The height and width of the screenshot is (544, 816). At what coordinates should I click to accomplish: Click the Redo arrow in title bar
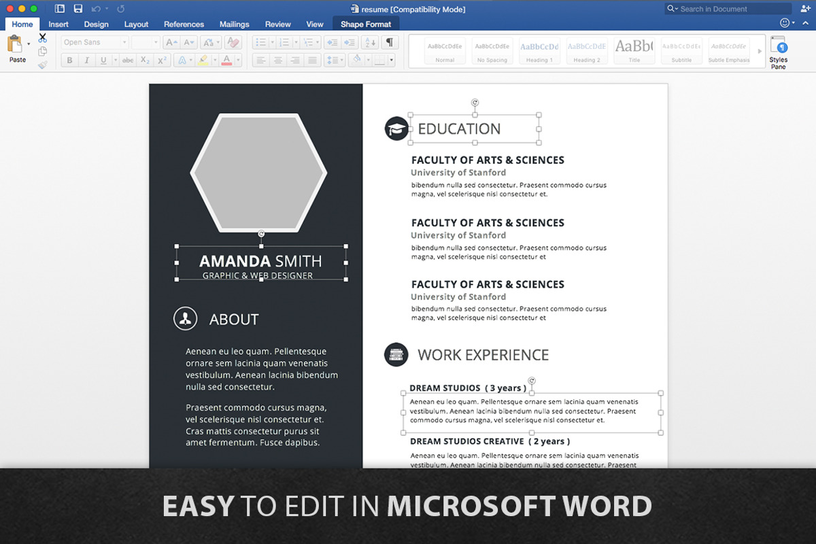121,9
